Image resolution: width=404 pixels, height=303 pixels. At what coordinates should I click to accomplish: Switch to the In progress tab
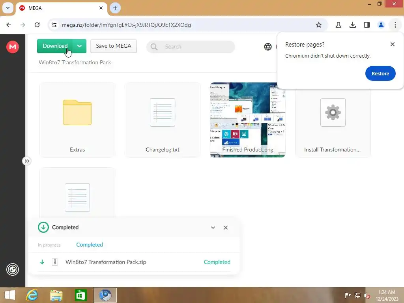(49, 245)
